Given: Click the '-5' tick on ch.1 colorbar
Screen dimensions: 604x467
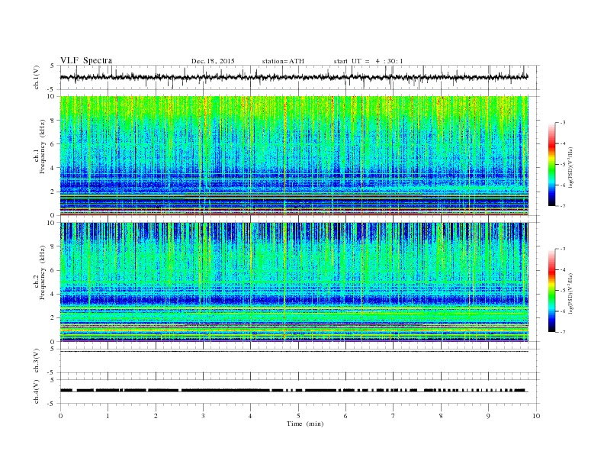Looking at the screenshot, I should tap(563, 164).
